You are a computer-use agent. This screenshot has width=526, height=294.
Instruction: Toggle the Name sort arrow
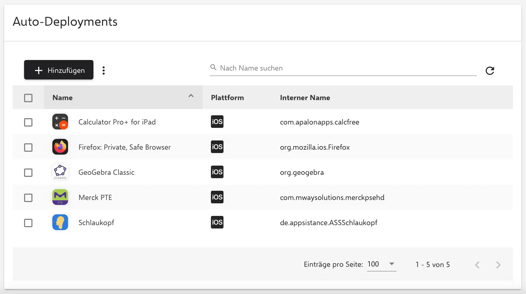[191, 96]
